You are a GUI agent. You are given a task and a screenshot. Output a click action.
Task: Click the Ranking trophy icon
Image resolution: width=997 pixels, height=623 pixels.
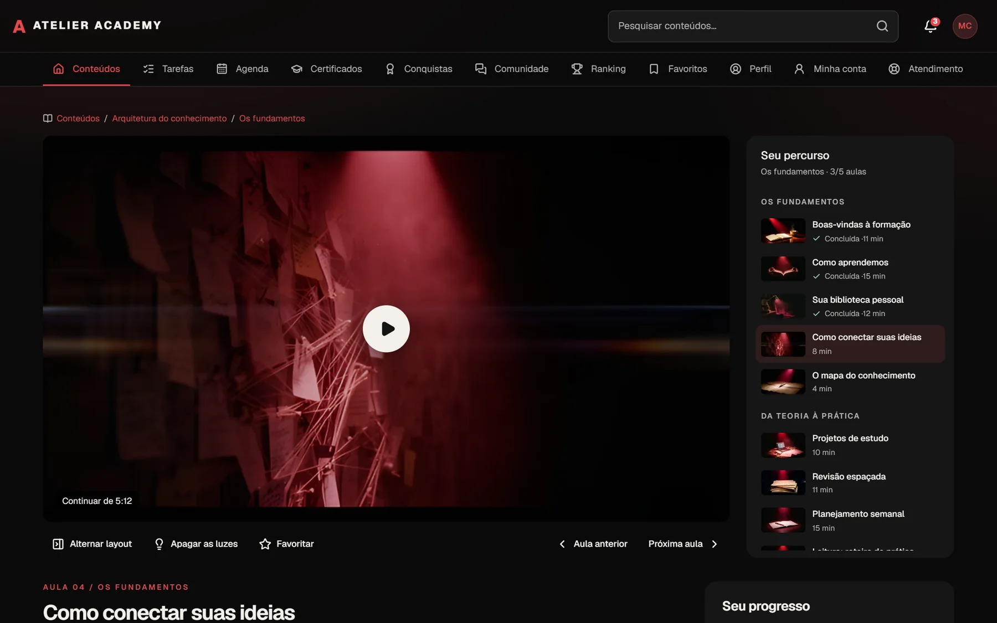pyautogui.click(x=577, y=69)
